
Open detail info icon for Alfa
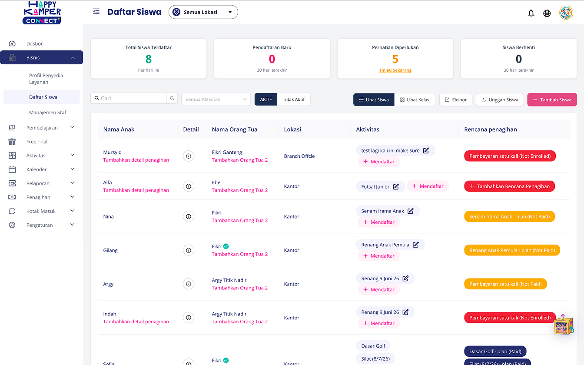pos(189,186)
